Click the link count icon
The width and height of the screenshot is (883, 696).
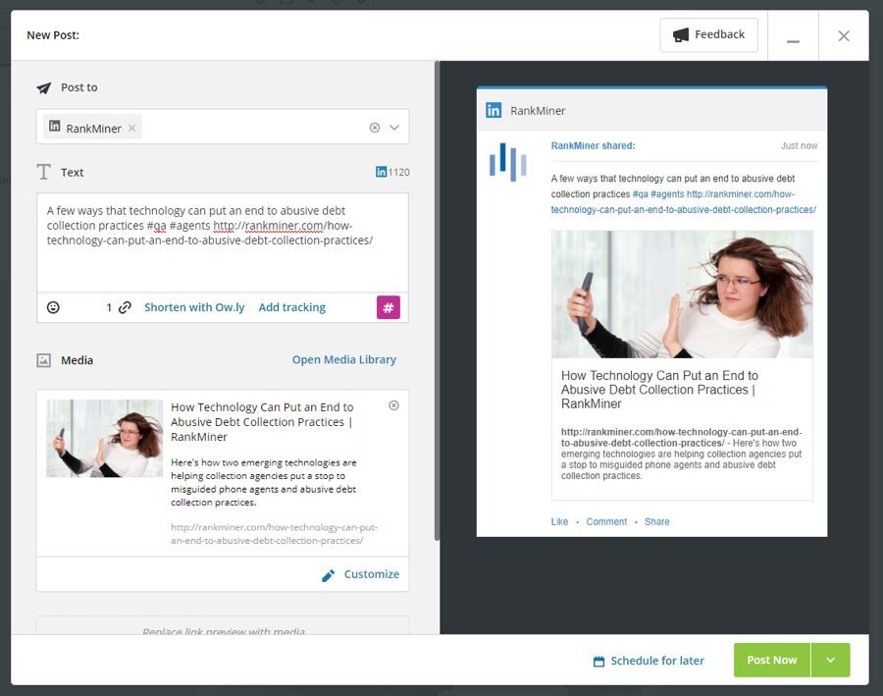tap(125, 307)
